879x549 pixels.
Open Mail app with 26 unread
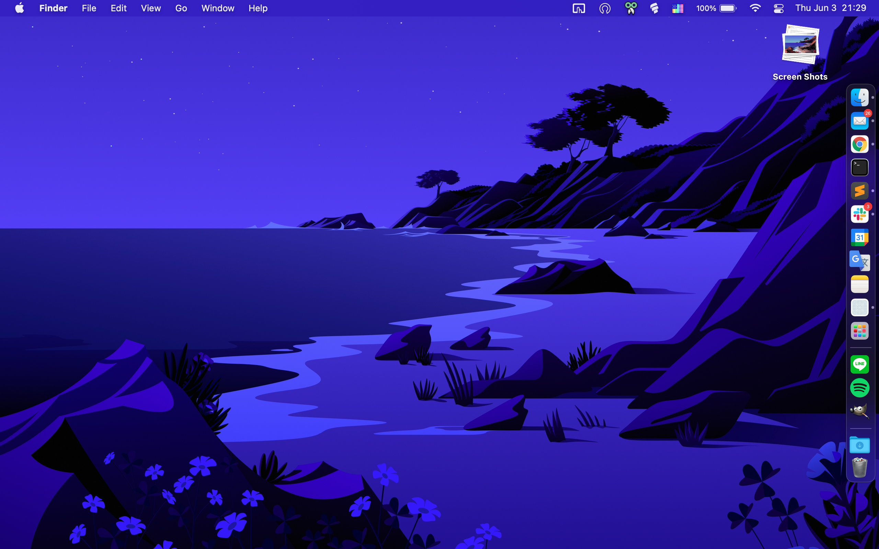859,121
